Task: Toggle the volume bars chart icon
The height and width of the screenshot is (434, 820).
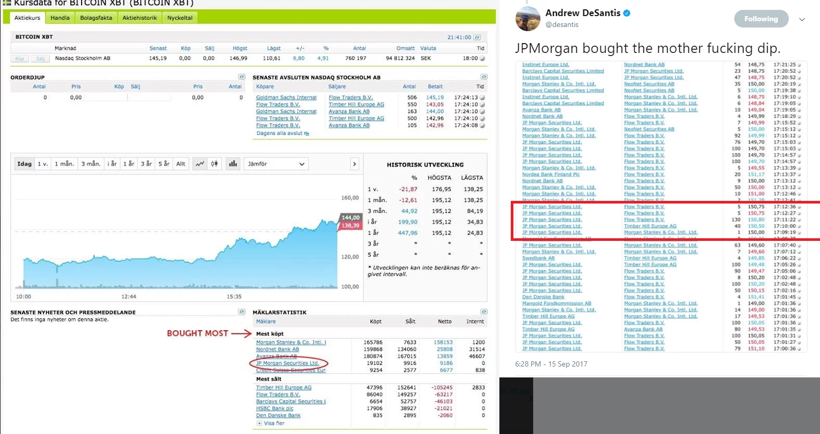Action: click(233, 164)
